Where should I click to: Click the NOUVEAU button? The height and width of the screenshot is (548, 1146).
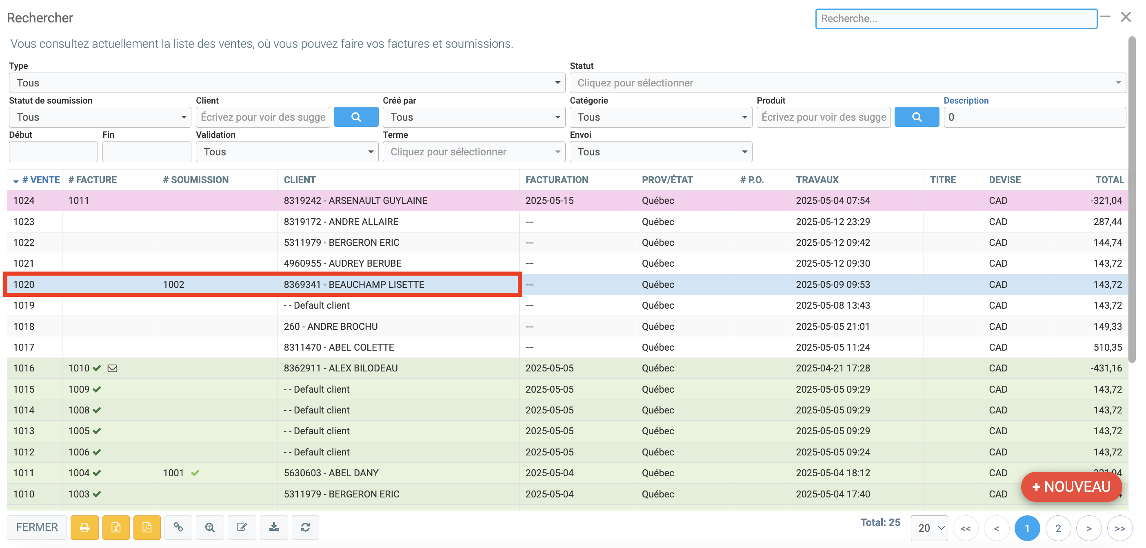(1070, 487)
